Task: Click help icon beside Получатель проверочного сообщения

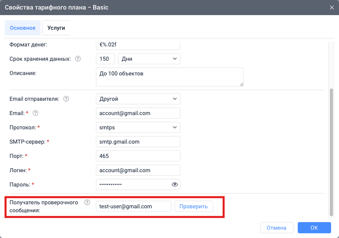Action: [x=87, y=202]
